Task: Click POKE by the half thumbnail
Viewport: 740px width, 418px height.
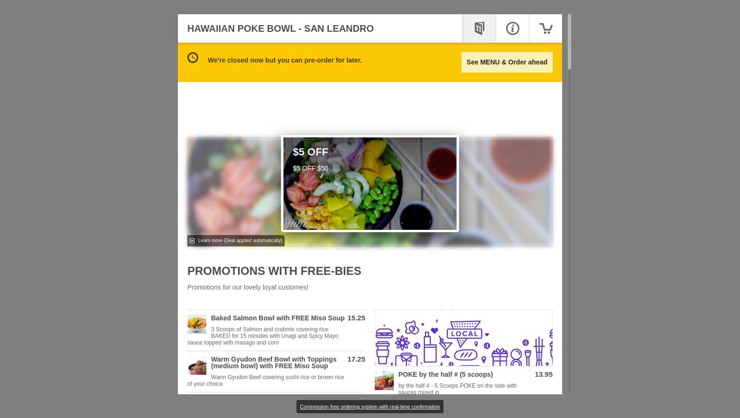Action: pyautogui.click(x=384, y=381)
